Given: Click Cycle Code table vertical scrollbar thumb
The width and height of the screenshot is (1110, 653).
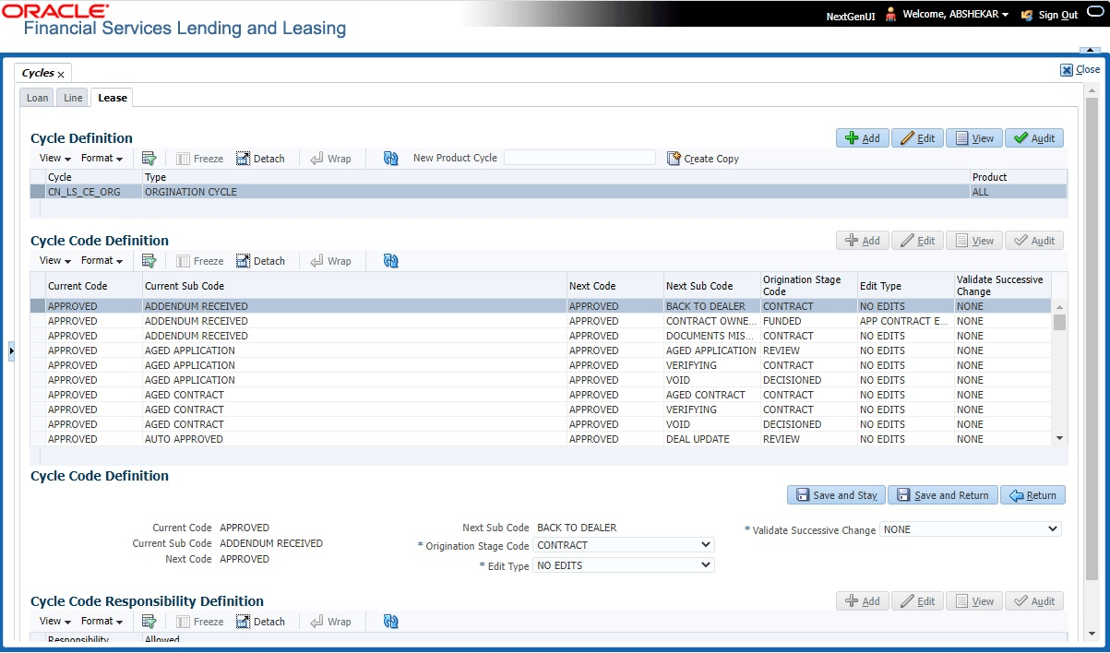Looking at the screenshot, I should (x=1059, y=322).
